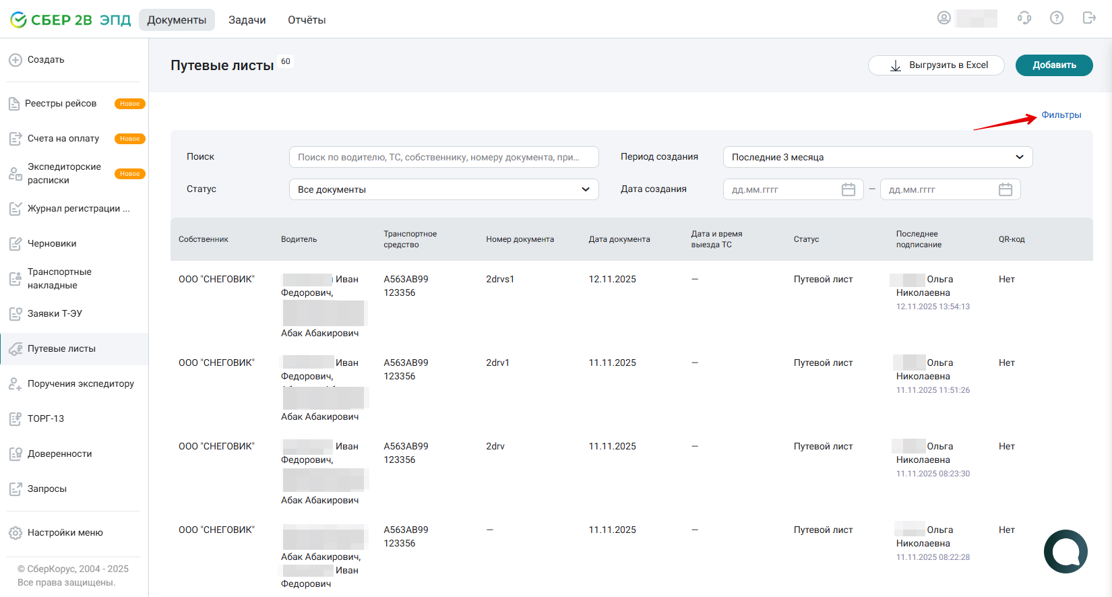Screen dimensions: 1112x597
Task: Click the user profile icon in header
Action: (944, 18)
